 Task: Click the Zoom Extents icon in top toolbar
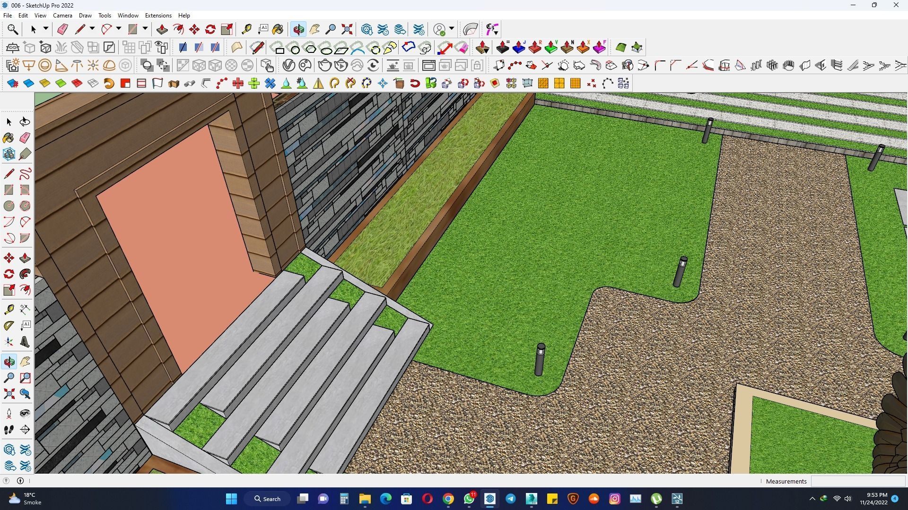click(x=347, y=29)
